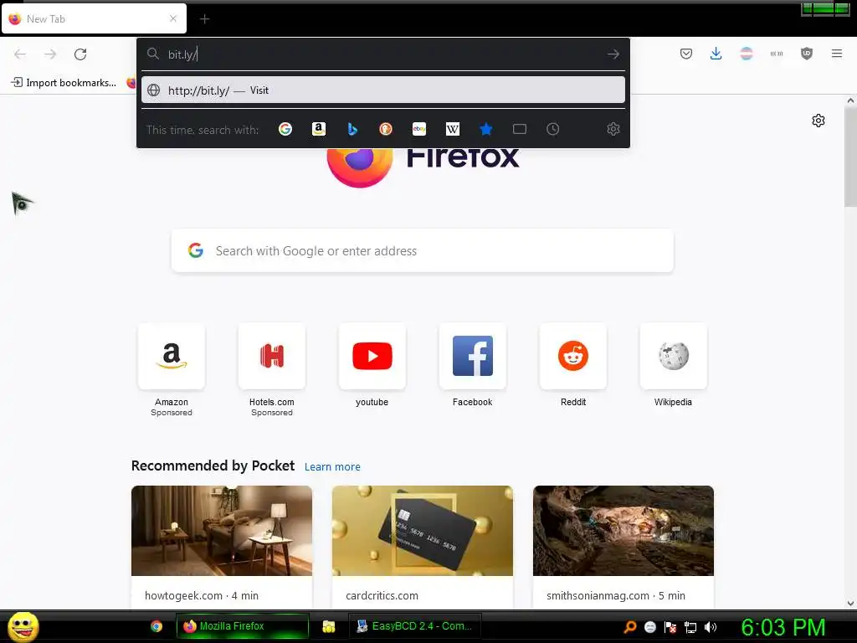Screen dimensions: 857x643
Task: Open the network tray icon
Action: (690, 627)
